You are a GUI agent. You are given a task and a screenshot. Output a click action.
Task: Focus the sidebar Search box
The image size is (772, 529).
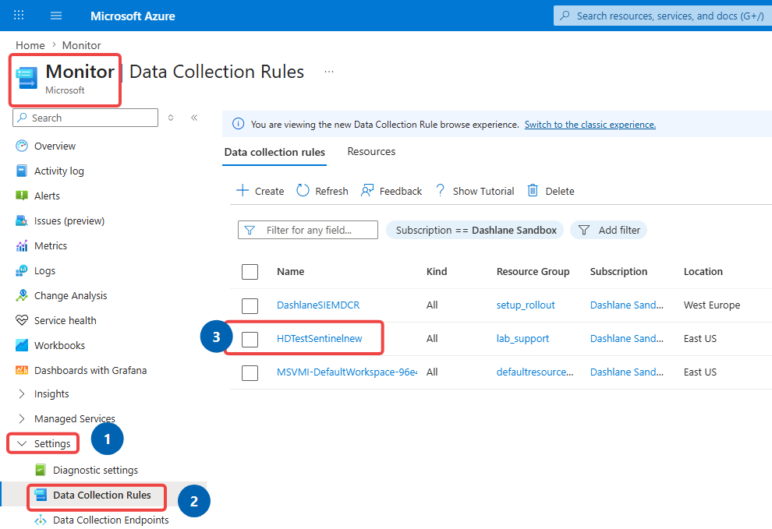[x=85, y=118]
